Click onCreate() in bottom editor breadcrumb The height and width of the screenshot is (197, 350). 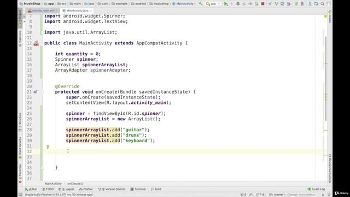75,184
